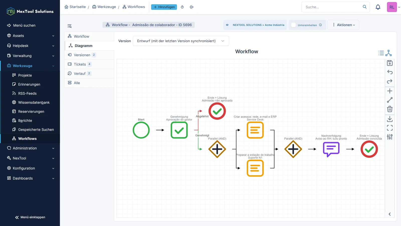Go to Startseite breadcrumb

[x=75, y=7]
